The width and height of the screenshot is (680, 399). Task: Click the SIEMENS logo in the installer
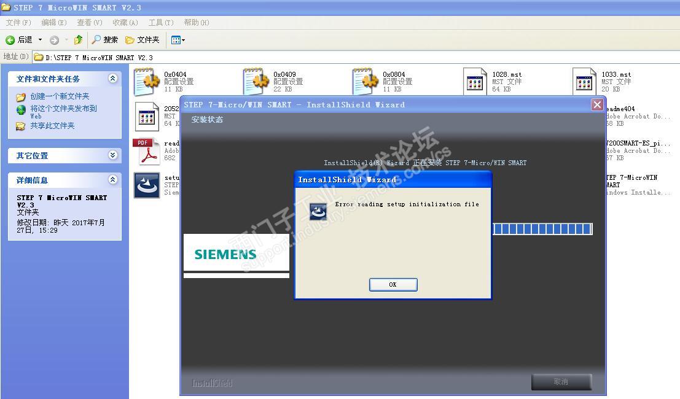(225, 254)
